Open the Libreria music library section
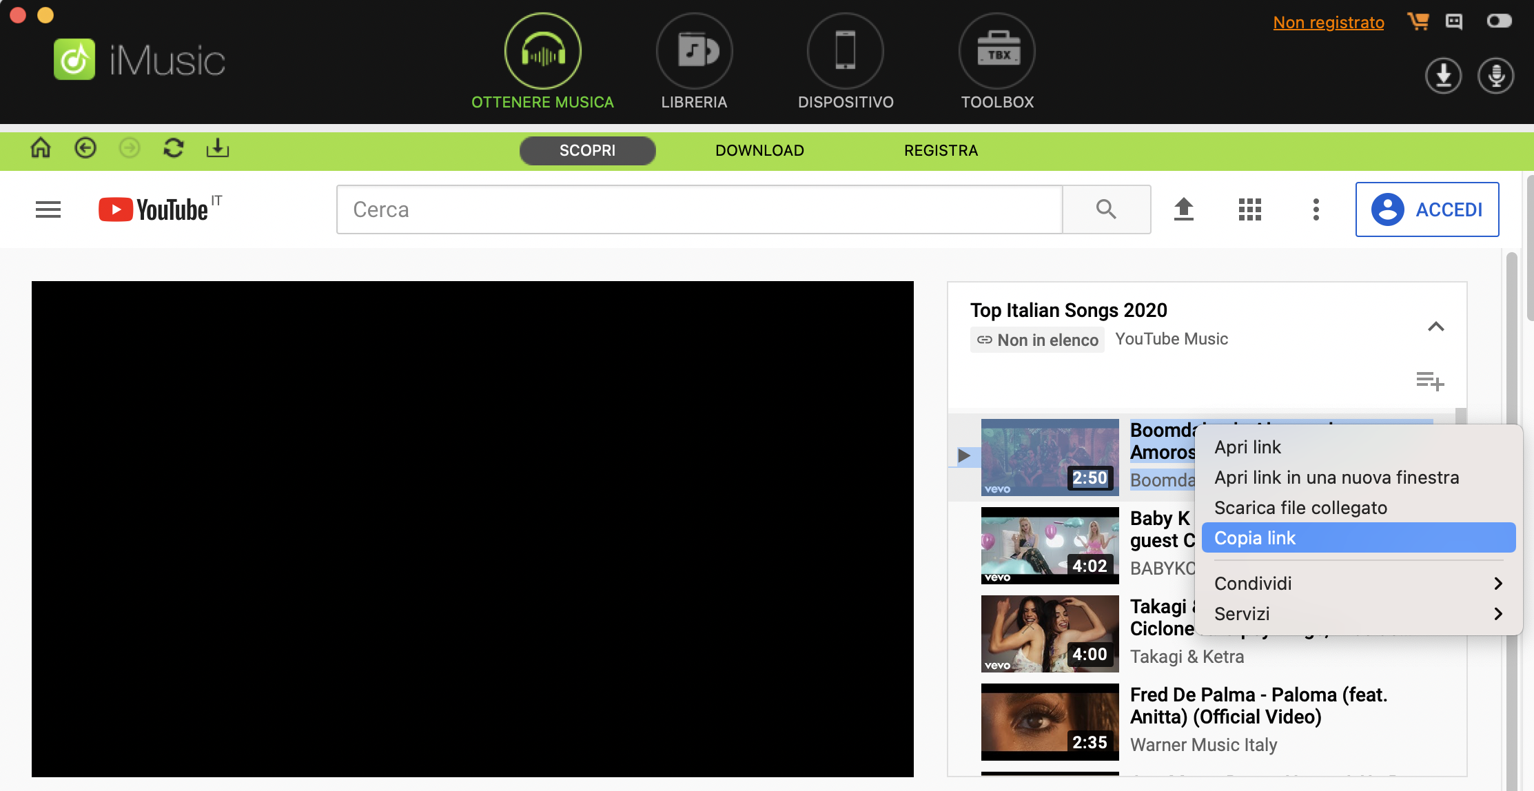1534x791 pixels. pos(694,52)
